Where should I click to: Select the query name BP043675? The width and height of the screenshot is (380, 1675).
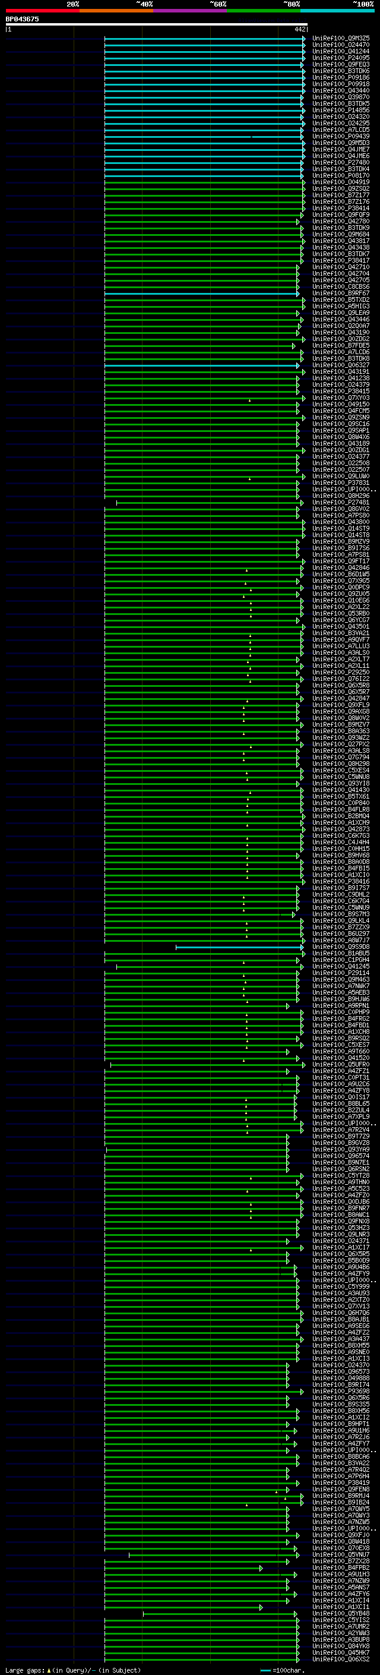point(22,19)
